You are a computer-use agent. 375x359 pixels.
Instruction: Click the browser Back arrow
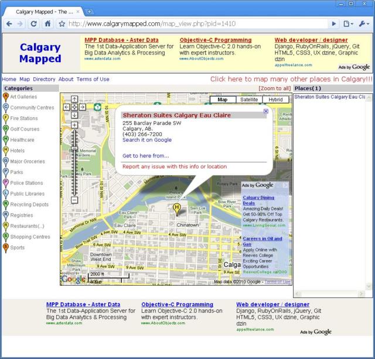coord(9,23)
